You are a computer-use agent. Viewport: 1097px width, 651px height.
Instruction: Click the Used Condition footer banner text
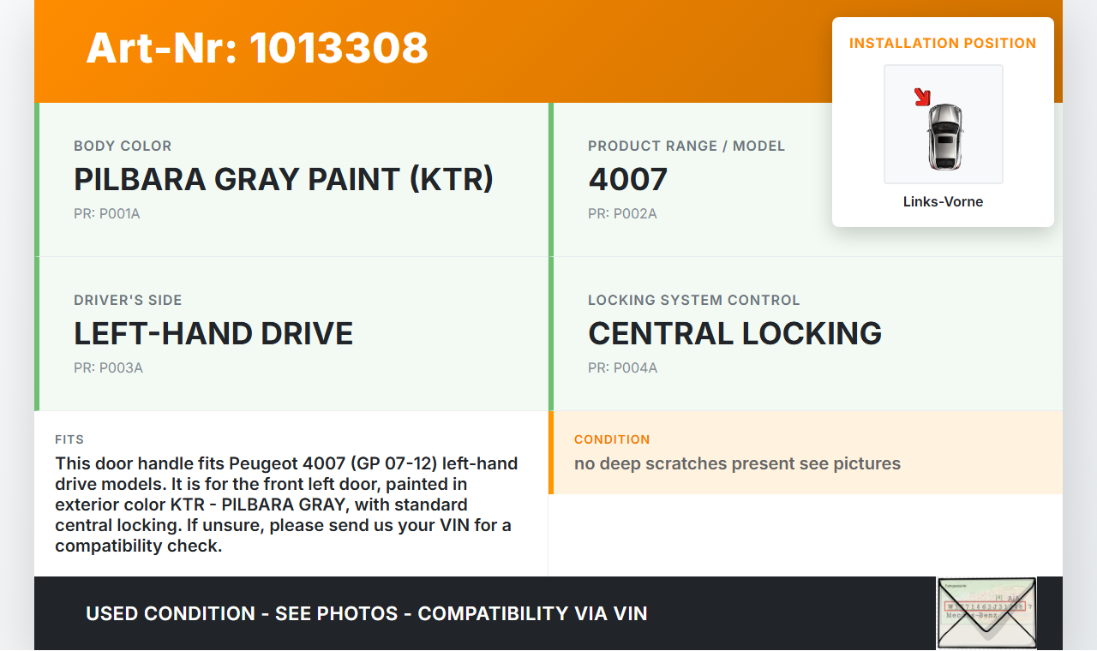point(367,613)
